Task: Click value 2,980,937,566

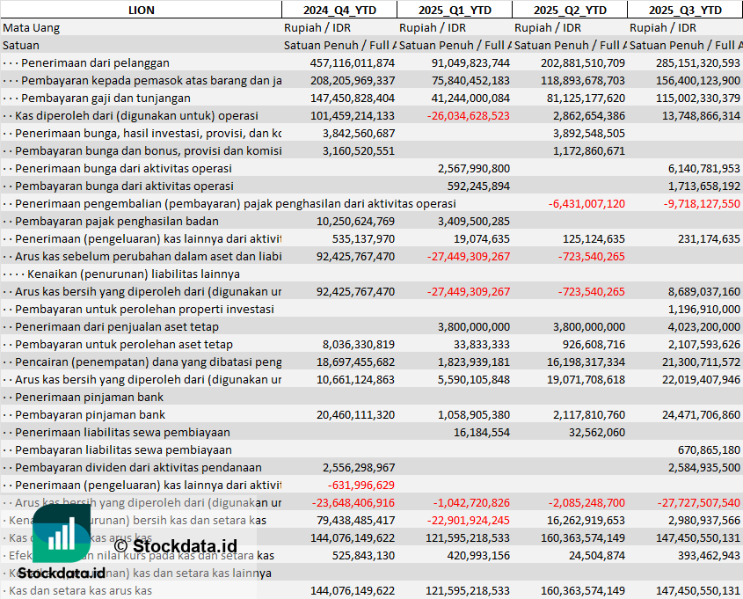Action: click(704, 521)
